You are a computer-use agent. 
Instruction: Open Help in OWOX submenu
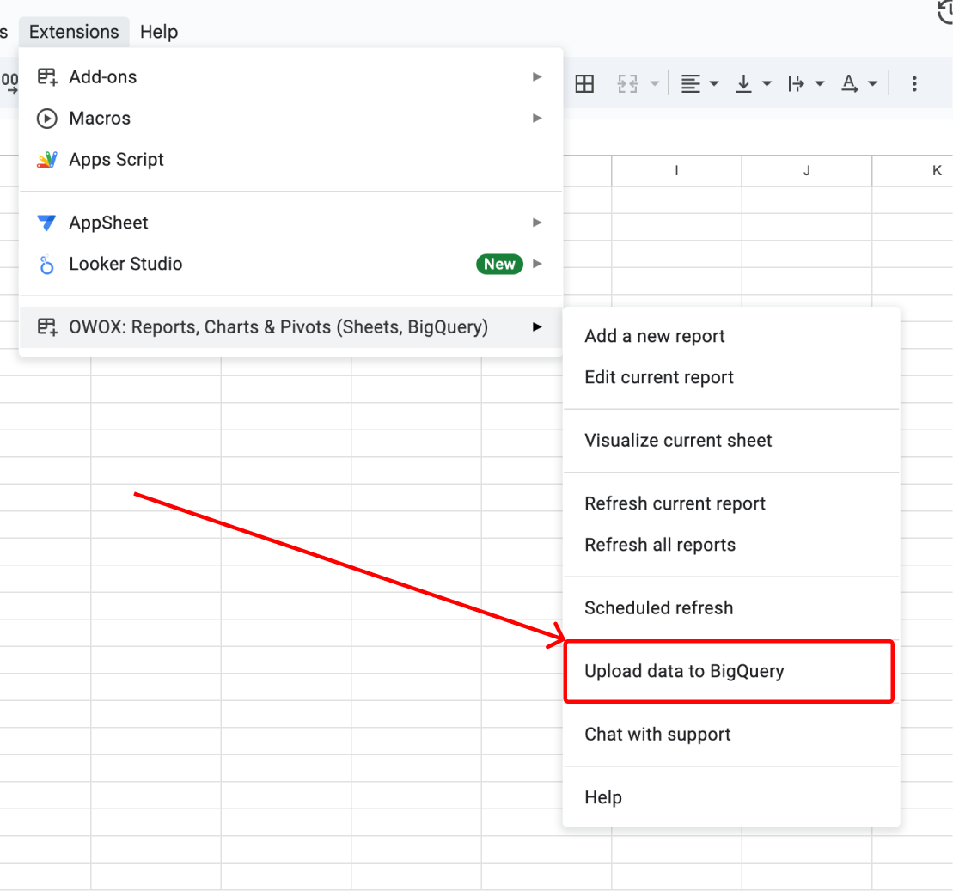tap(731, 798)
